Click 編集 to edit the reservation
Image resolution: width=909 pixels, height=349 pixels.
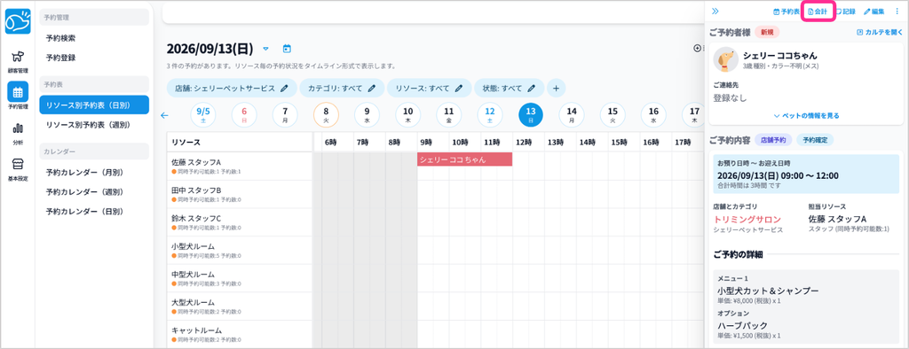(874, 12)
